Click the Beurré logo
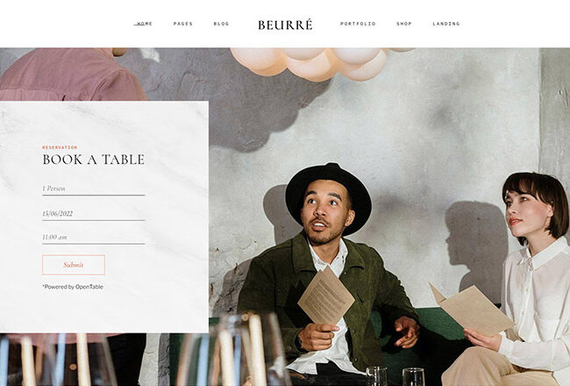Screen dimensions: 570x386 pos(285,25)
